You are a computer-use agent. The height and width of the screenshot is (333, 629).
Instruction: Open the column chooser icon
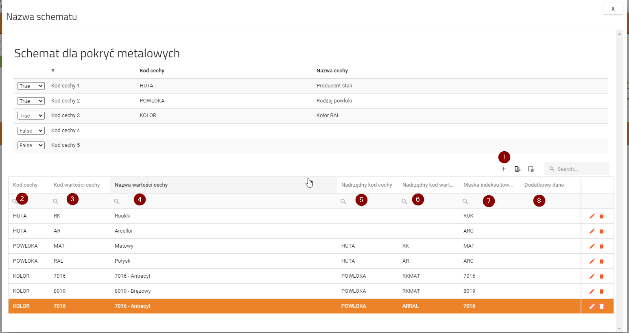pyautogui.click(x=531, y=169)
